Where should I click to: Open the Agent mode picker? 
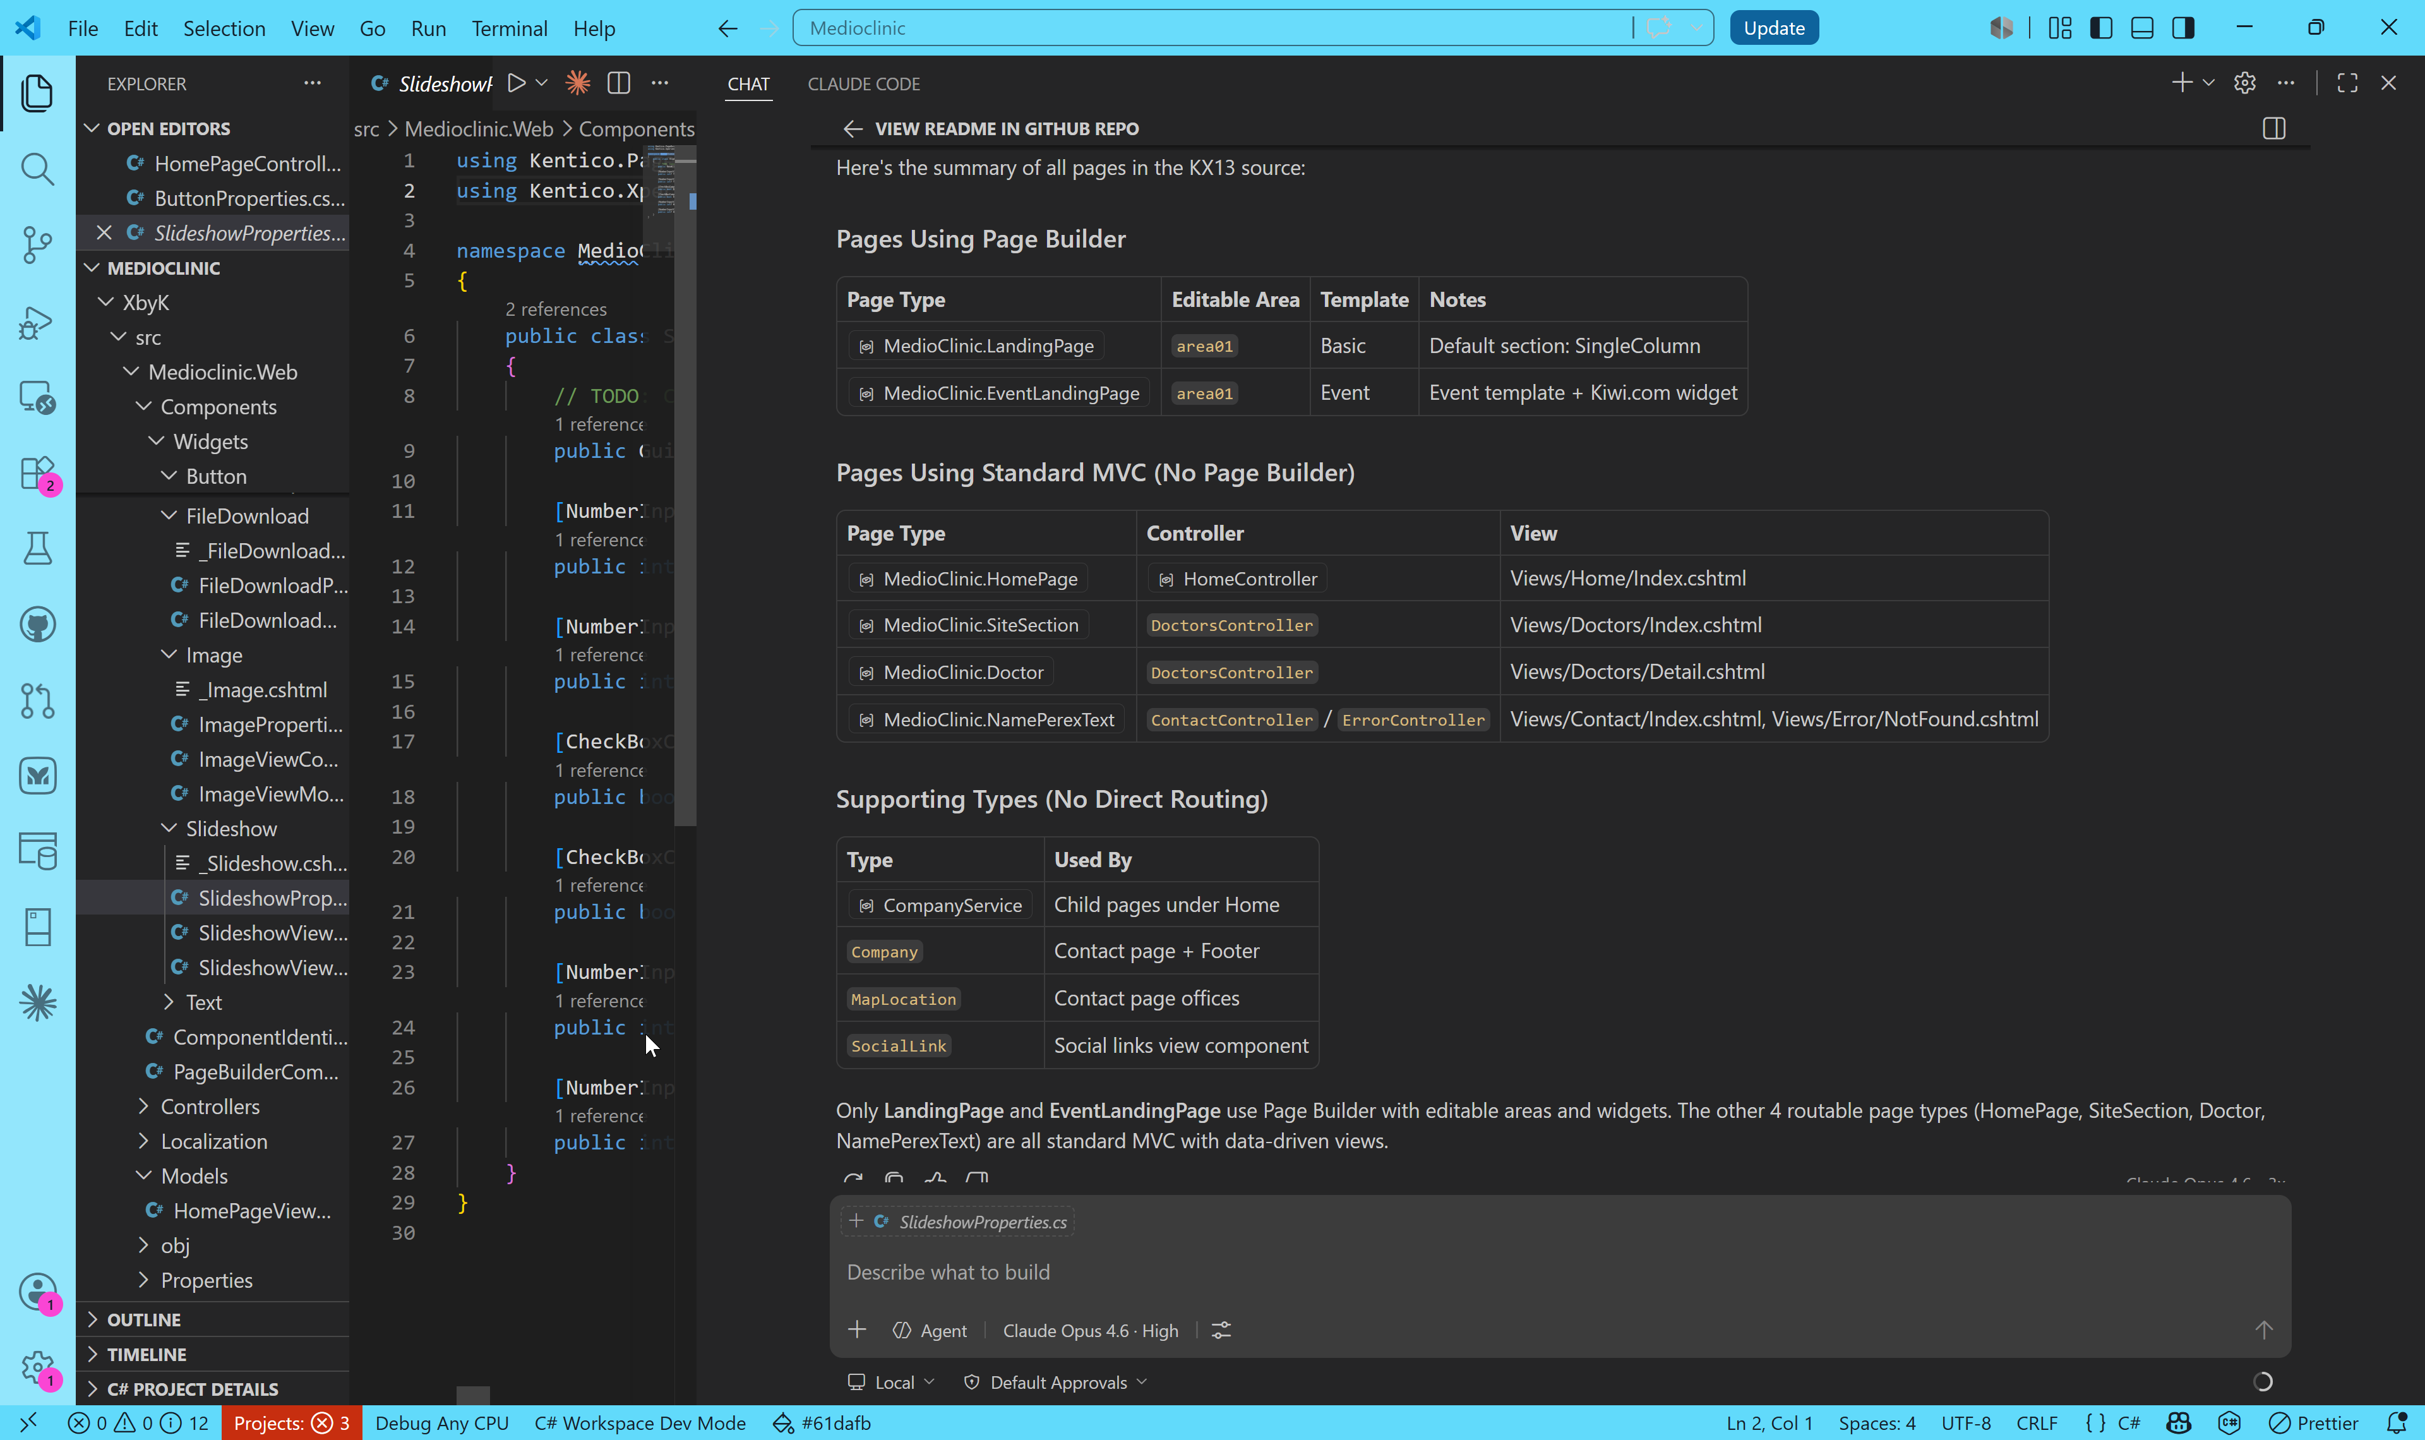coord(929,1330)
